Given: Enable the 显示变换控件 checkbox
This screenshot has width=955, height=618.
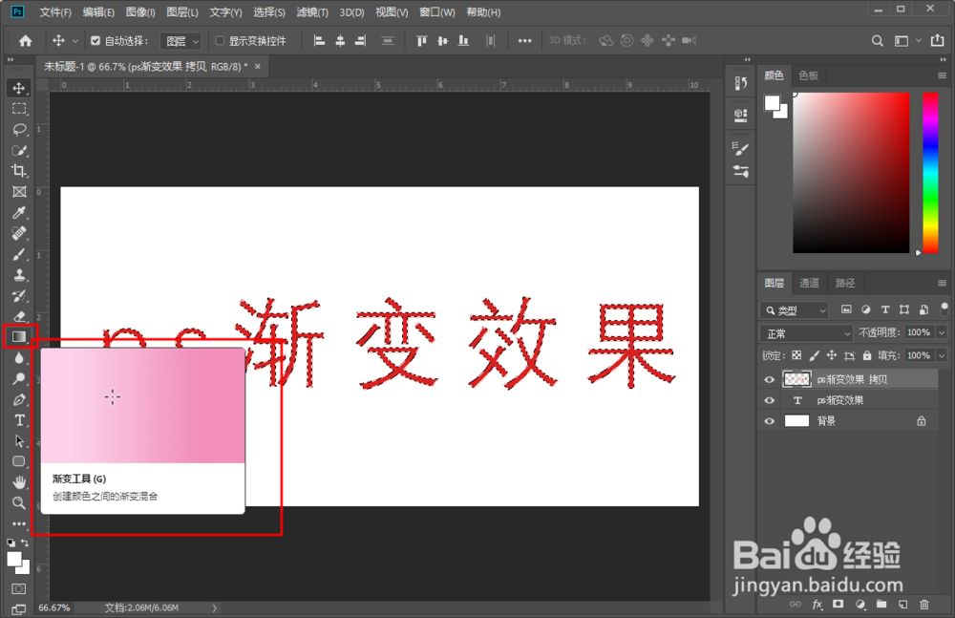Looking at the screenshot, I should pos(222,40).
